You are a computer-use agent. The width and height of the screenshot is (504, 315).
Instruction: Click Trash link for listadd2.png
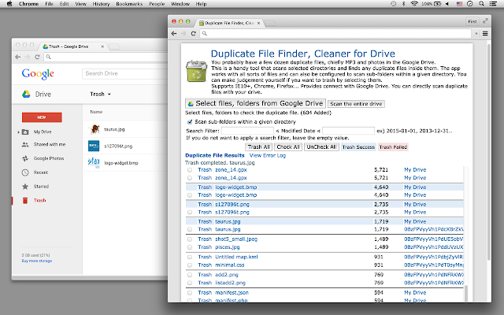coord(205,283)
